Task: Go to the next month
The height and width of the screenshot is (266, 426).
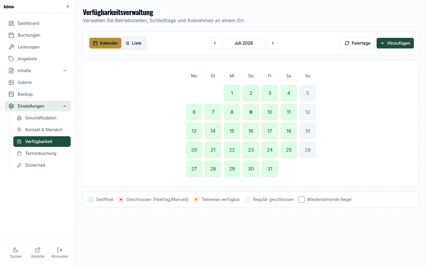Action: tap(273, 43)
